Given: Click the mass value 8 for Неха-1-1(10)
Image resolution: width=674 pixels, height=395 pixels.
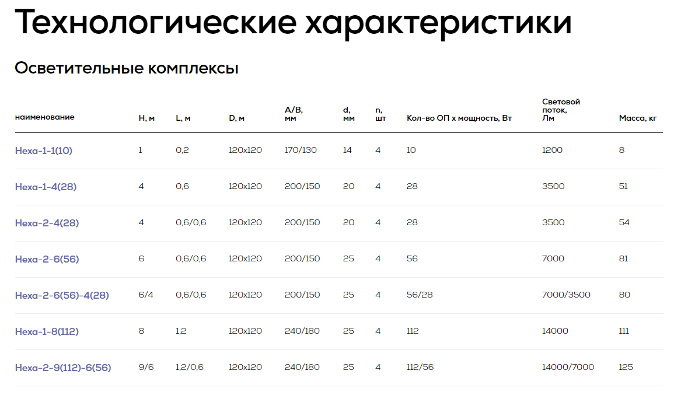Looking at the screenshot, I should 621,150.
